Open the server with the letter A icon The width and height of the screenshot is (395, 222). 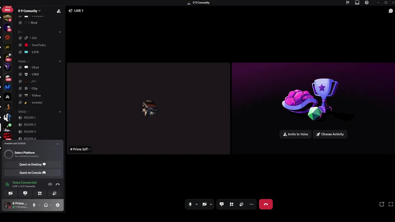(x=8, y=97)
